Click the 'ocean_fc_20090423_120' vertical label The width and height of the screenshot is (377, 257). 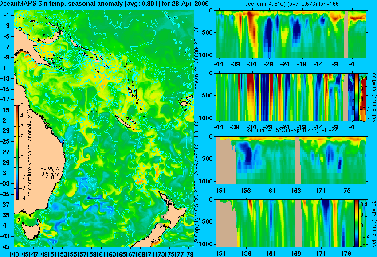(196, 58)
